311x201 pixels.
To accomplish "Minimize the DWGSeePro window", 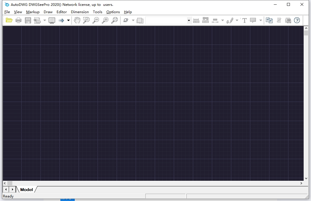I will (275, 4).
